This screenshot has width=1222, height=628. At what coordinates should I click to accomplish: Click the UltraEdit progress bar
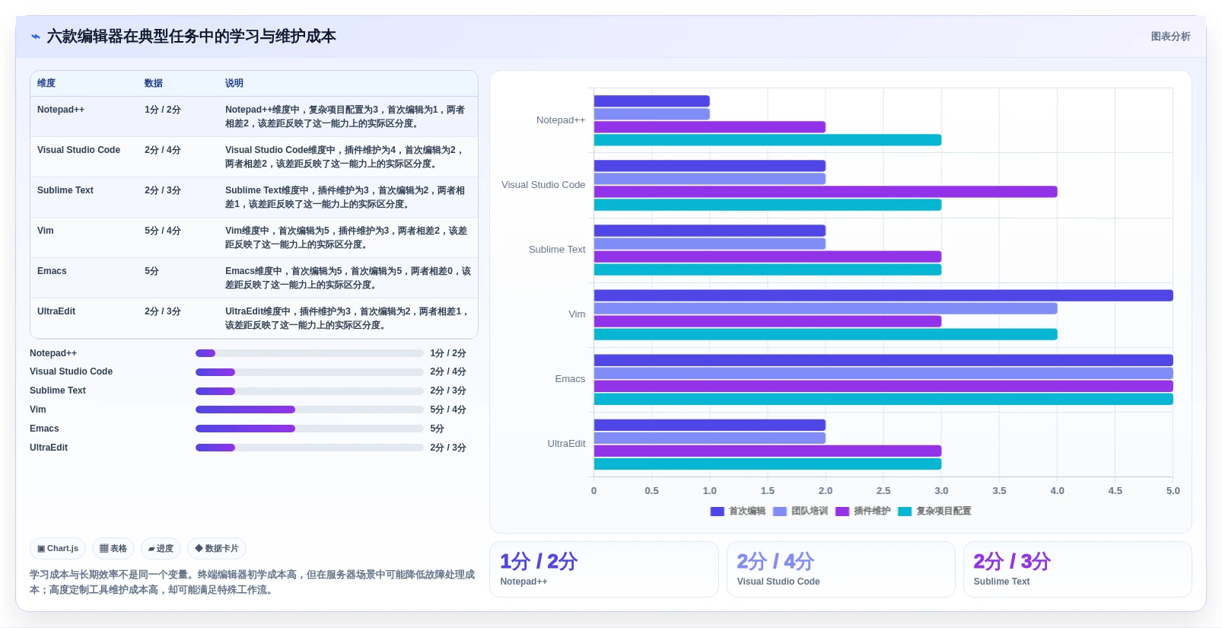tap(309, 448)
